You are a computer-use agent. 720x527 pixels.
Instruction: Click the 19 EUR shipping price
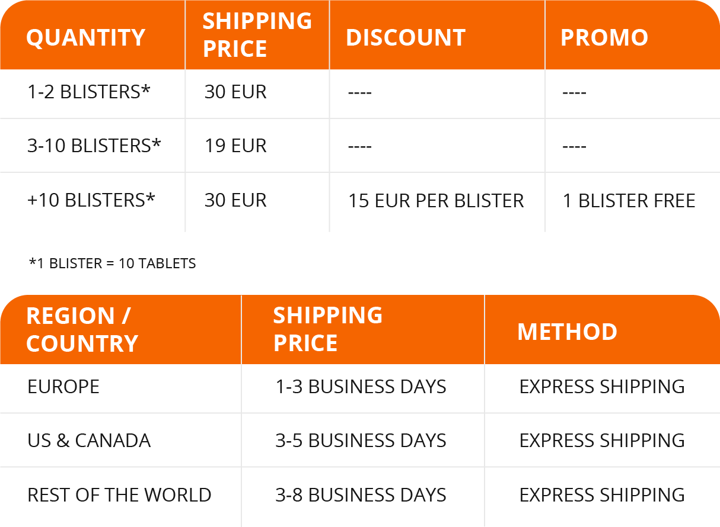(x=235, y=146)
